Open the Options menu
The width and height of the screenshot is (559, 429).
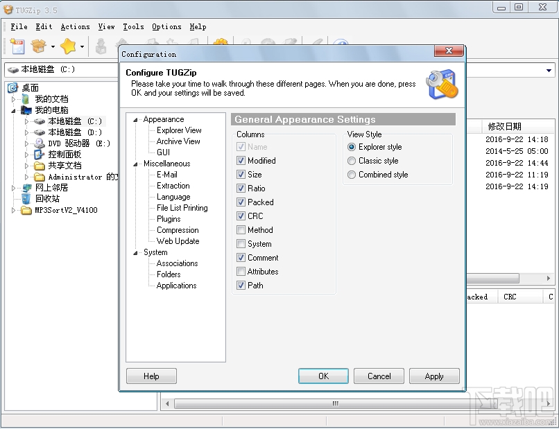pyautogui.click(x=166, y=27)
